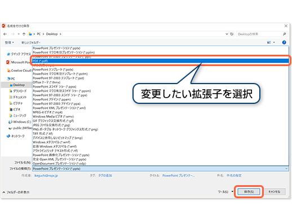This screenshot has height=223, width=292.
Task: Click the 件名の指定 link
Action: (x=234, y=176)
